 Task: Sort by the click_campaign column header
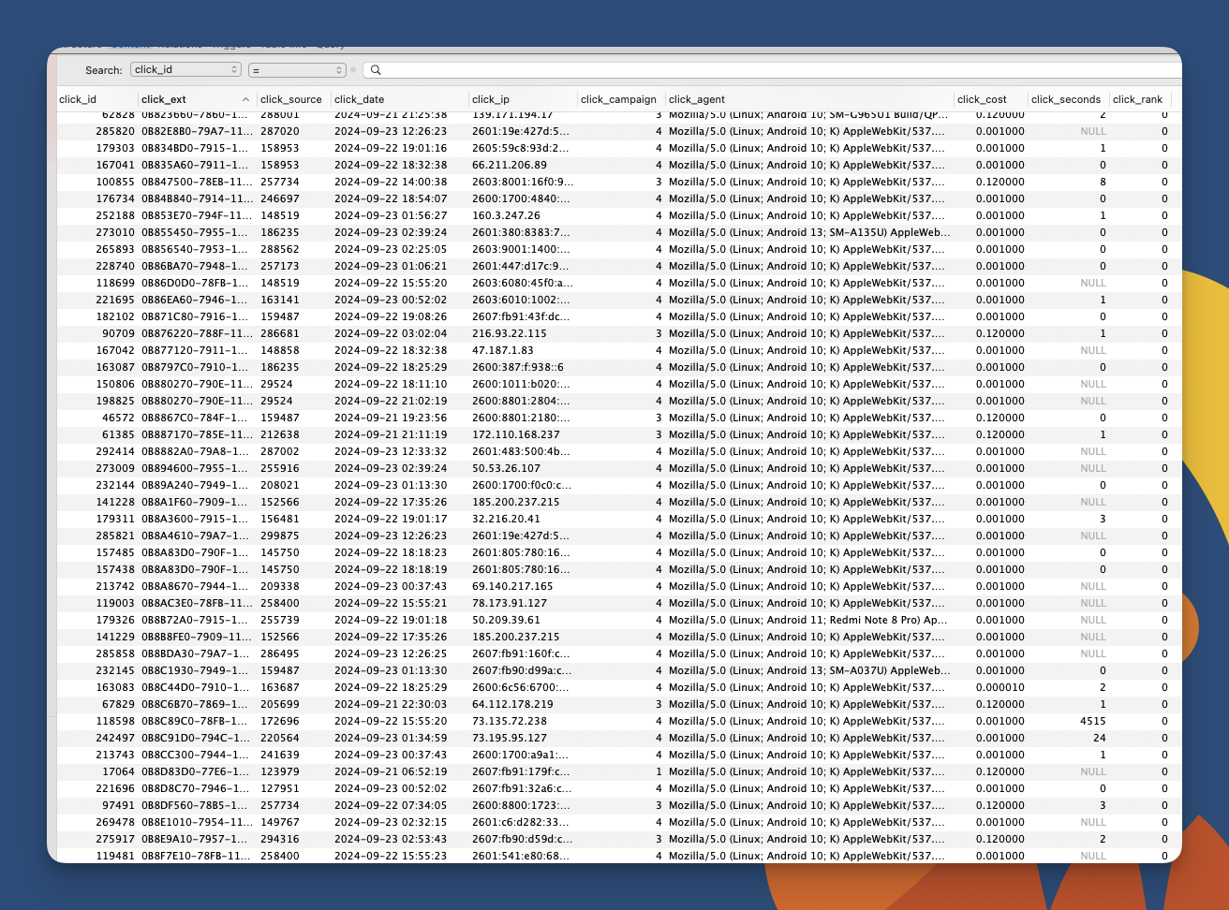pyautogui.click(x=618, y=99)
